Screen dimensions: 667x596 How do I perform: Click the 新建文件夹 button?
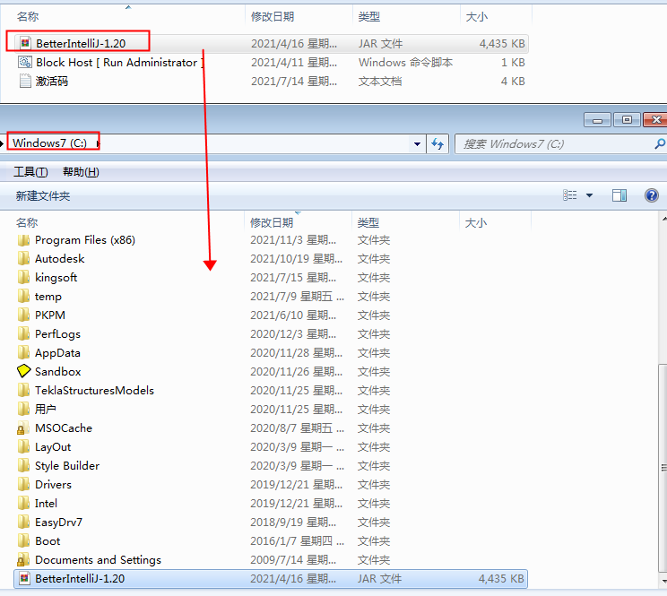coord(42,195)
